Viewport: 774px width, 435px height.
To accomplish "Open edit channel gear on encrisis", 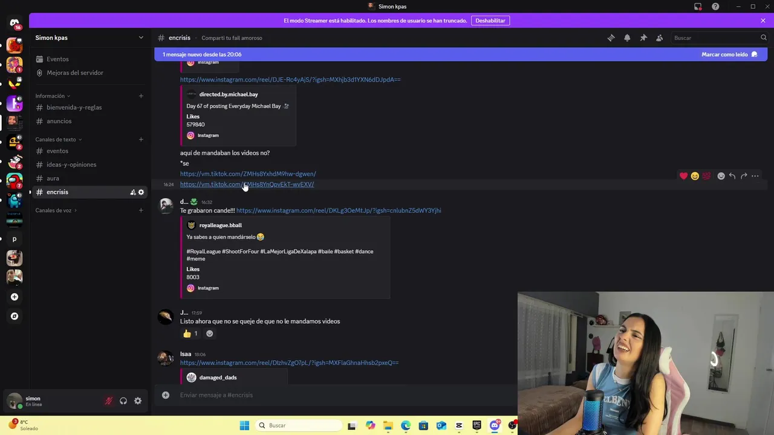I will point(141,192).
